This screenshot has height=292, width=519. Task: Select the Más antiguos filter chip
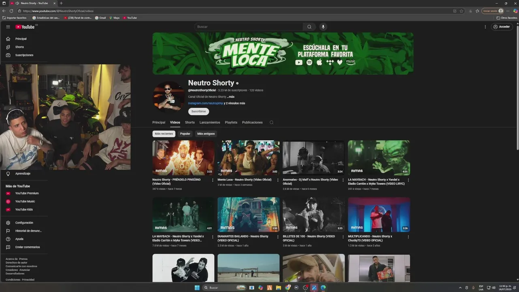[206, 134]
